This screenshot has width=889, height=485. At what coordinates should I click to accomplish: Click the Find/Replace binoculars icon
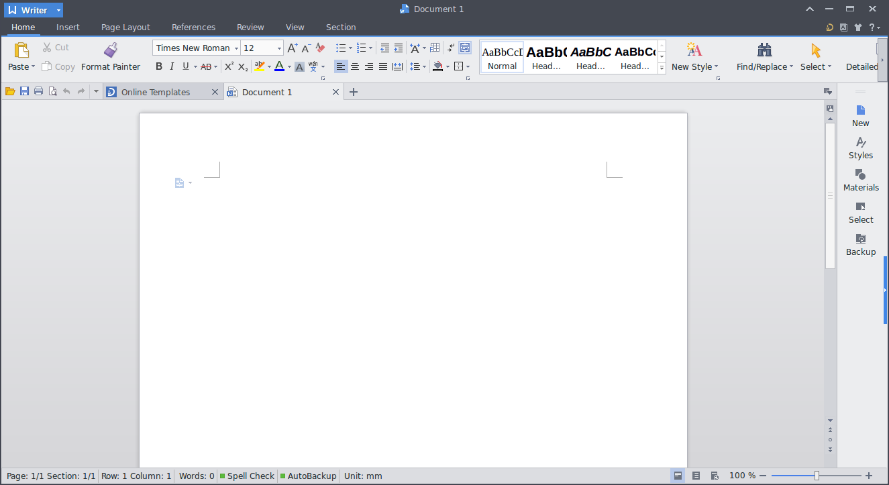coord(764,50)
